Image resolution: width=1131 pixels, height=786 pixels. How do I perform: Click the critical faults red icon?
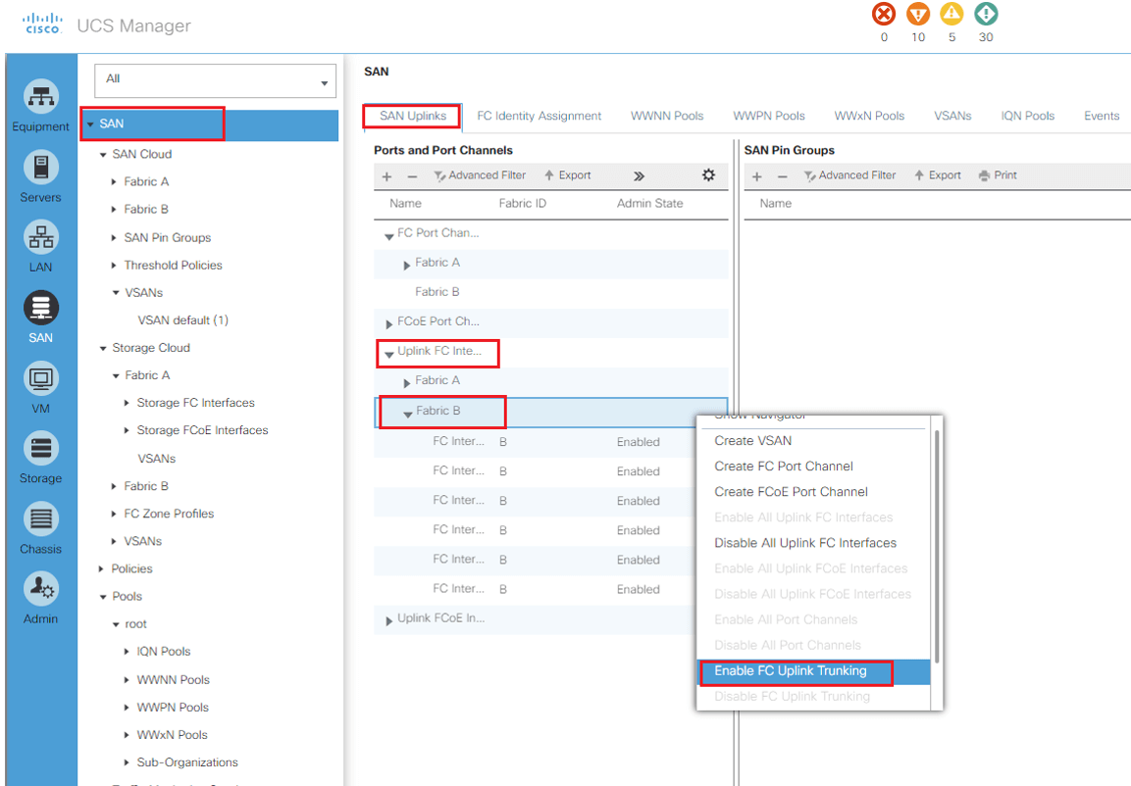coord(884,14)
